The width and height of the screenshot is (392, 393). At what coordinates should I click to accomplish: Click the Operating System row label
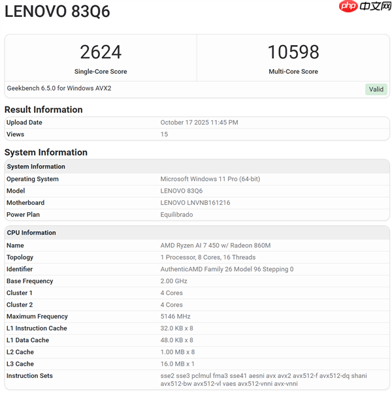(x=33, y=179)
